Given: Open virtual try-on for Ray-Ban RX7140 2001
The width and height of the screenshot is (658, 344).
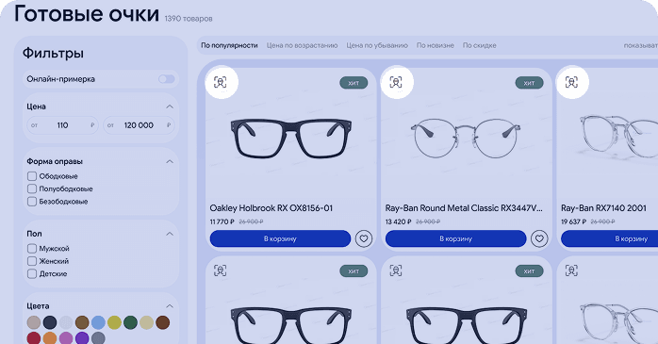Looking at the screenshot, I should 571,82.
